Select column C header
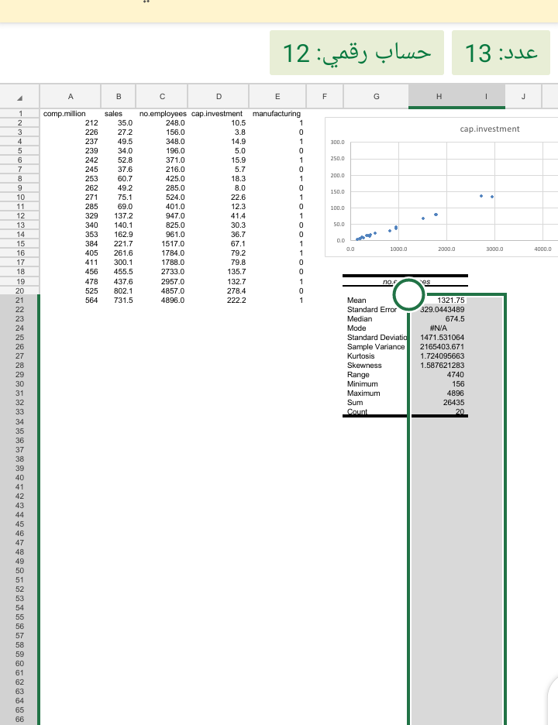Viewport: 558px width, 725px height. 162,96
